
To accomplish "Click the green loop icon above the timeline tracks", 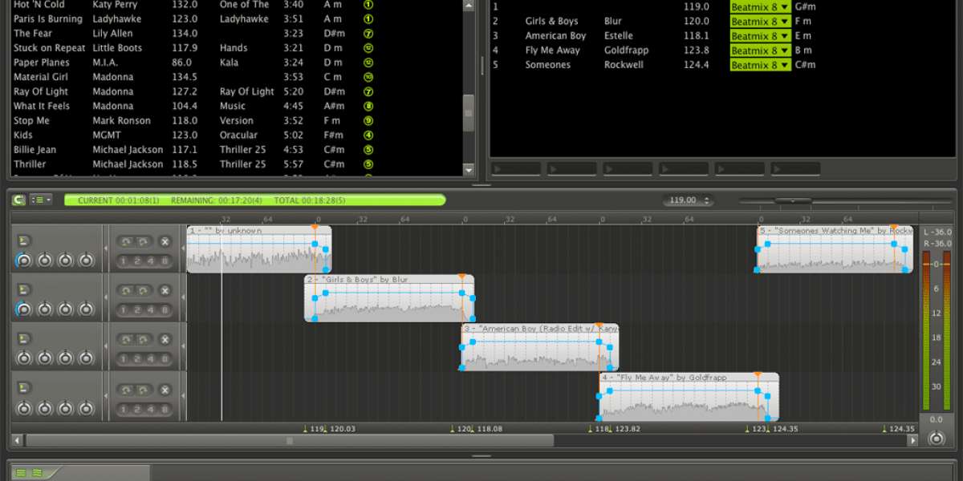I will (x=18, y=200).
